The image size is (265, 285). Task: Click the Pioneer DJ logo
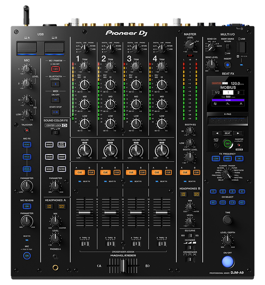126,33
